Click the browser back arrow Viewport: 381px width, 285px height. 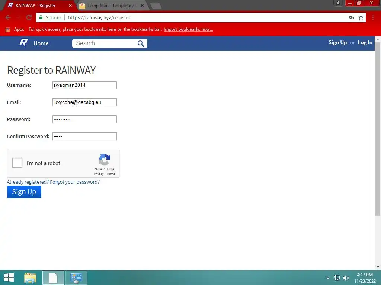[8, 17]
